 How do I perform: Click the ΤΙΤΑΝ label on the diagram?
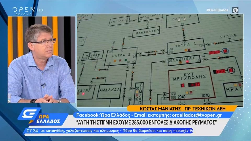tap(228, 36)
